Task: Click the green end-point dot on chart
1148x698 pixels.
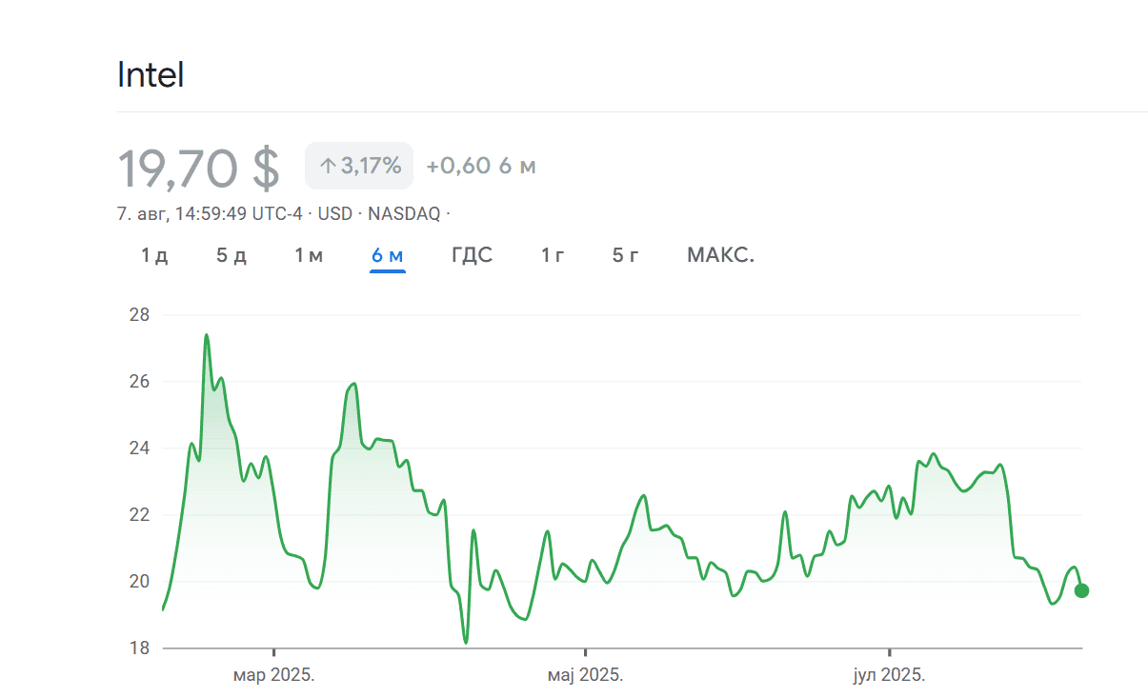Action: coord(1081,590)
